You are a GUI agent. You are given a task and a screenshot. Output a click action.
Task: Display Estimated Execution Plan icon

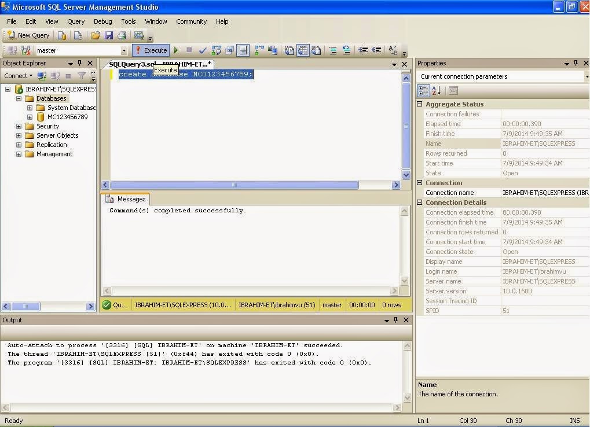pos(216,50)
